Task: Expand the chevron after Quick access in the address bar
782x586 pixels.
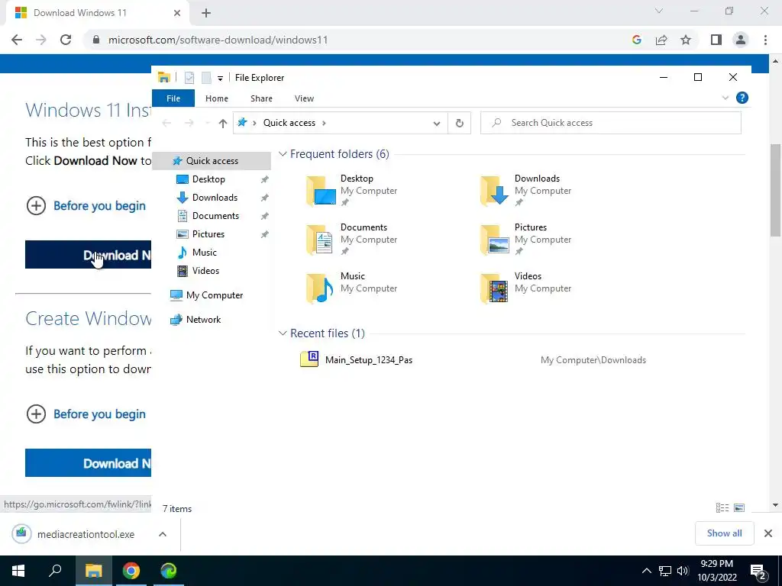Action: [324, 123]
